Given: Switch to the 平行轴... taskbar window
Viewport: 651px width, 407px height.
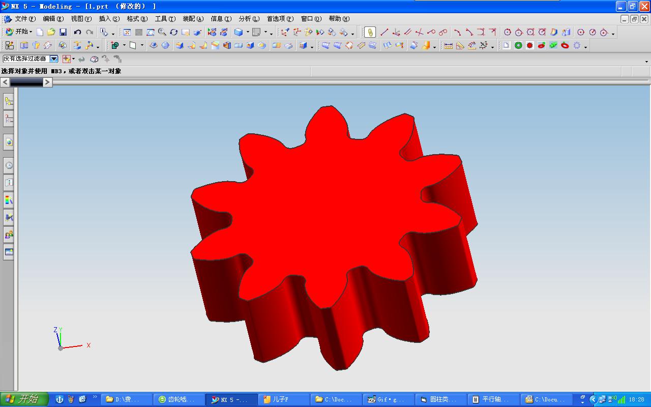Looking at the screenshot, I should [x=493, y=399].
